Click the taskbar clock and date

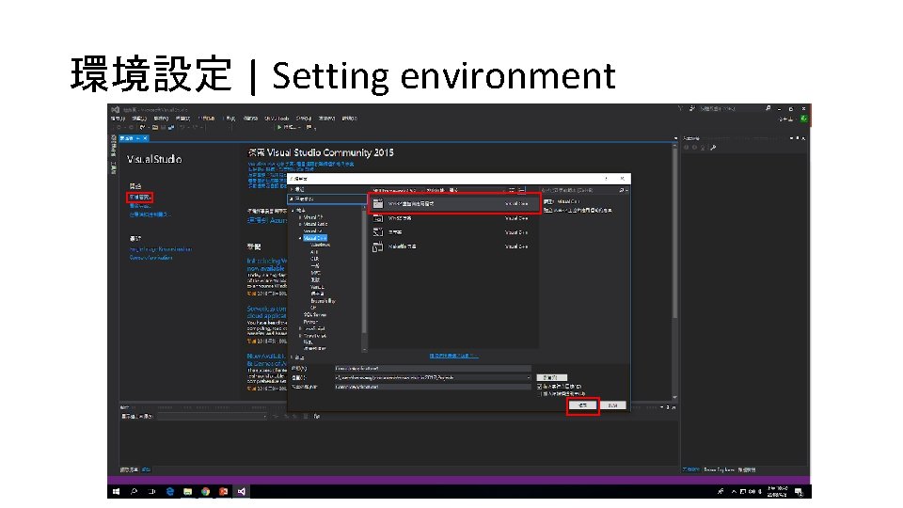click(x=778, y=491)
